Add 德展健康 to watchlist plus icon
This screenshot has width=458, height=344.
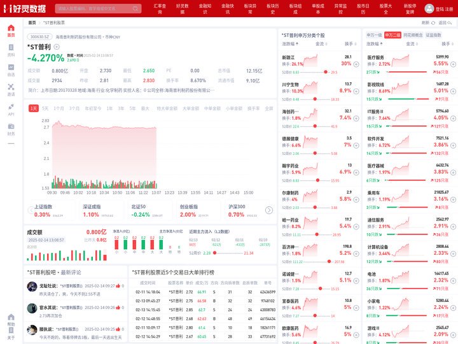tap(356, 145)
